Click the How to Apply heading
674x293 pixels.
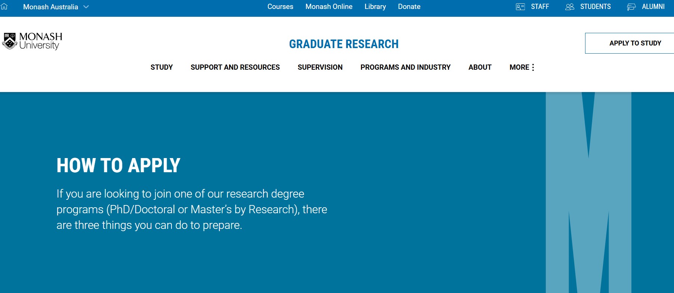pyautogui.click(x=118, y=166)
